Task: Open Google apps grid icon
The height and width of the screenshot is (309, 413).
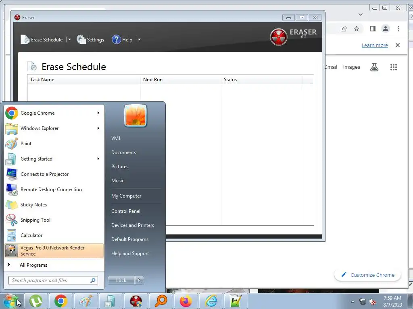Action: pyautogui.click(x=394, y=67)
